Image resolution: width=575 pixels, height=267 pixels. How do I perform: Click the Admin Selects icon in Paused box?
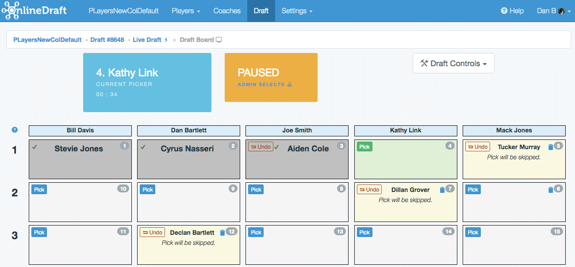(289, 84)
